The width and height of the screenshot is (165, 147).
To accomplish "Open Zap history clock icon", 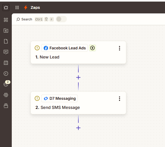I will (x=6, y=73).
